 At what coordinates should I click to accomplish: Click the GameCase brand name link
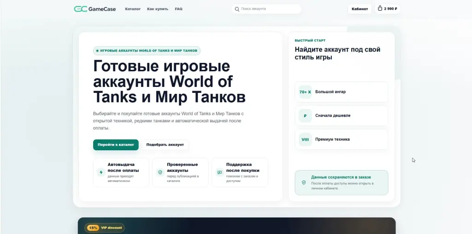[102, 9]
